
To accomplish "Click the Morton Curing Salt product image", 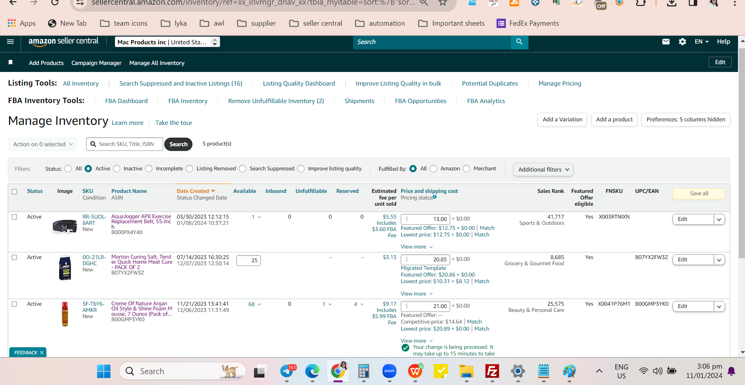I will pyautogui.click(x=65, y=268).
